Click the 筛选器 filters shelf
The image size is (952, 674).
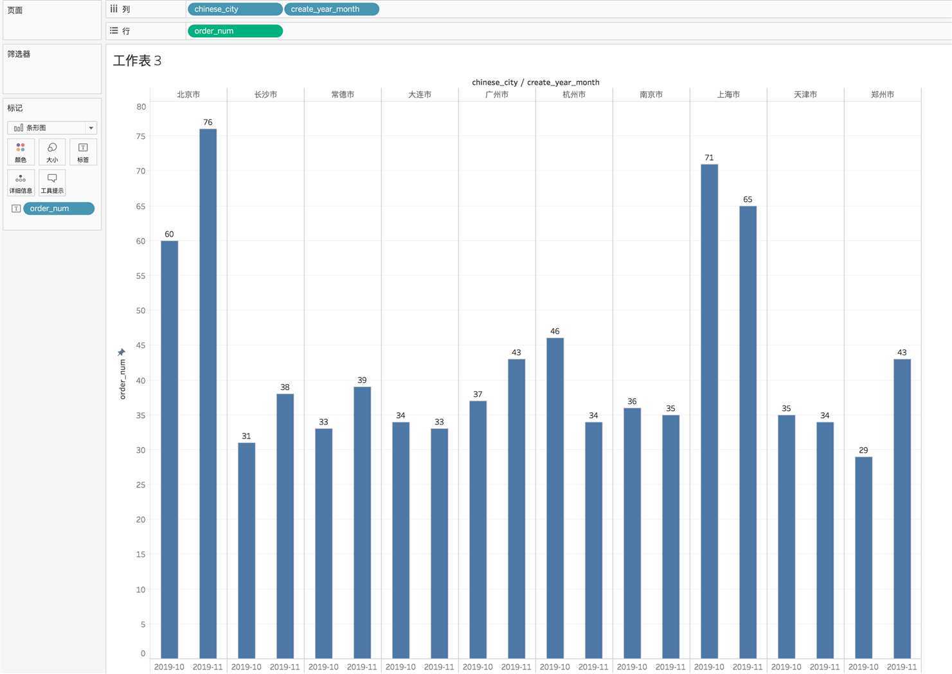tap(52, 69)
